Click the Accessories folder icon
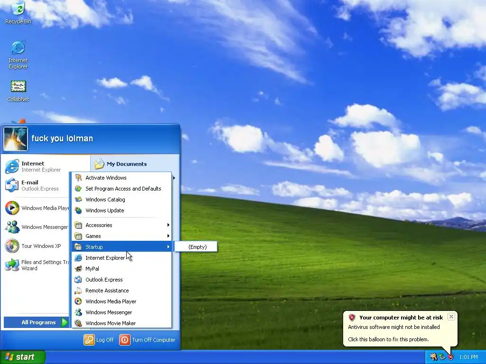Image resolution: width=486 pixels, height=364 pixels. 78,225
